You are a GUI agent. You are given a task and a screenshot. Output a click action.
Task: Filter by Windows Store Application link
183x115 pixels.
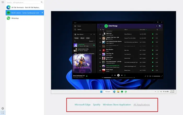117,105
